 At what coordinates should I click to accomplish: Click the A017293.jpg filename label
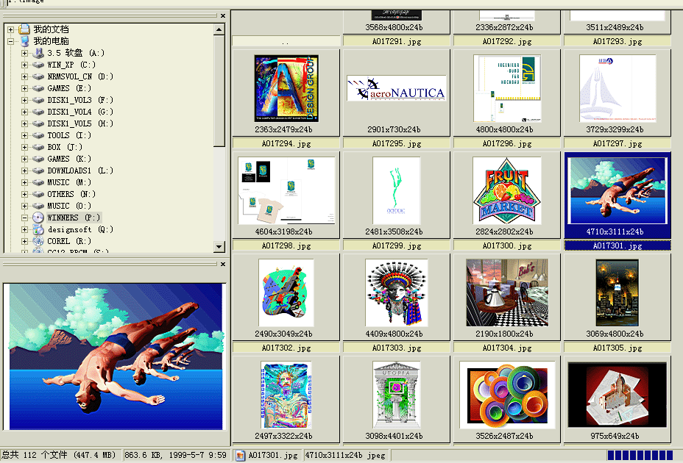tap(617, 42)
